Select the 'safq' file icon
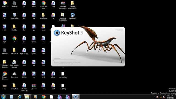 point(53,4)
